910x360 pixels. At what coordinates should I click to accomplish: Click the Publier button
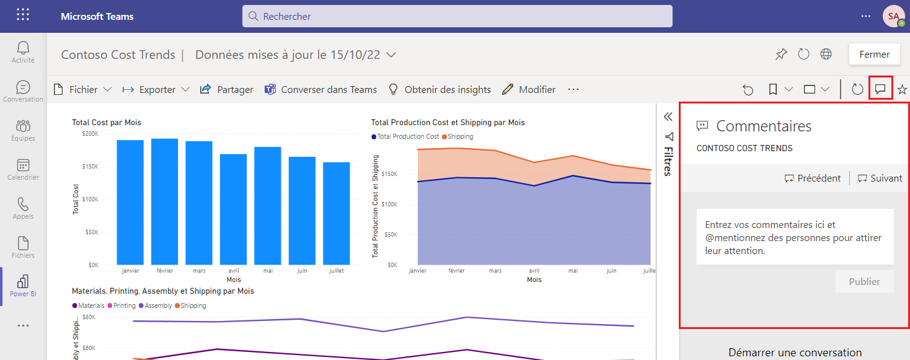point(864,281)
